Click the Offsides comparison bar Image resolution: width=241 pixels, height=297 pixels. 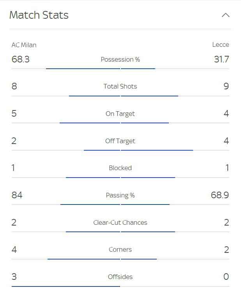[x=120, y=286]
